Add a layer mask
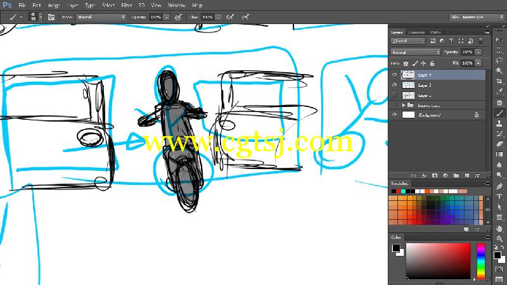The width and height of the screenshot is (507, 285). point(435,175)
